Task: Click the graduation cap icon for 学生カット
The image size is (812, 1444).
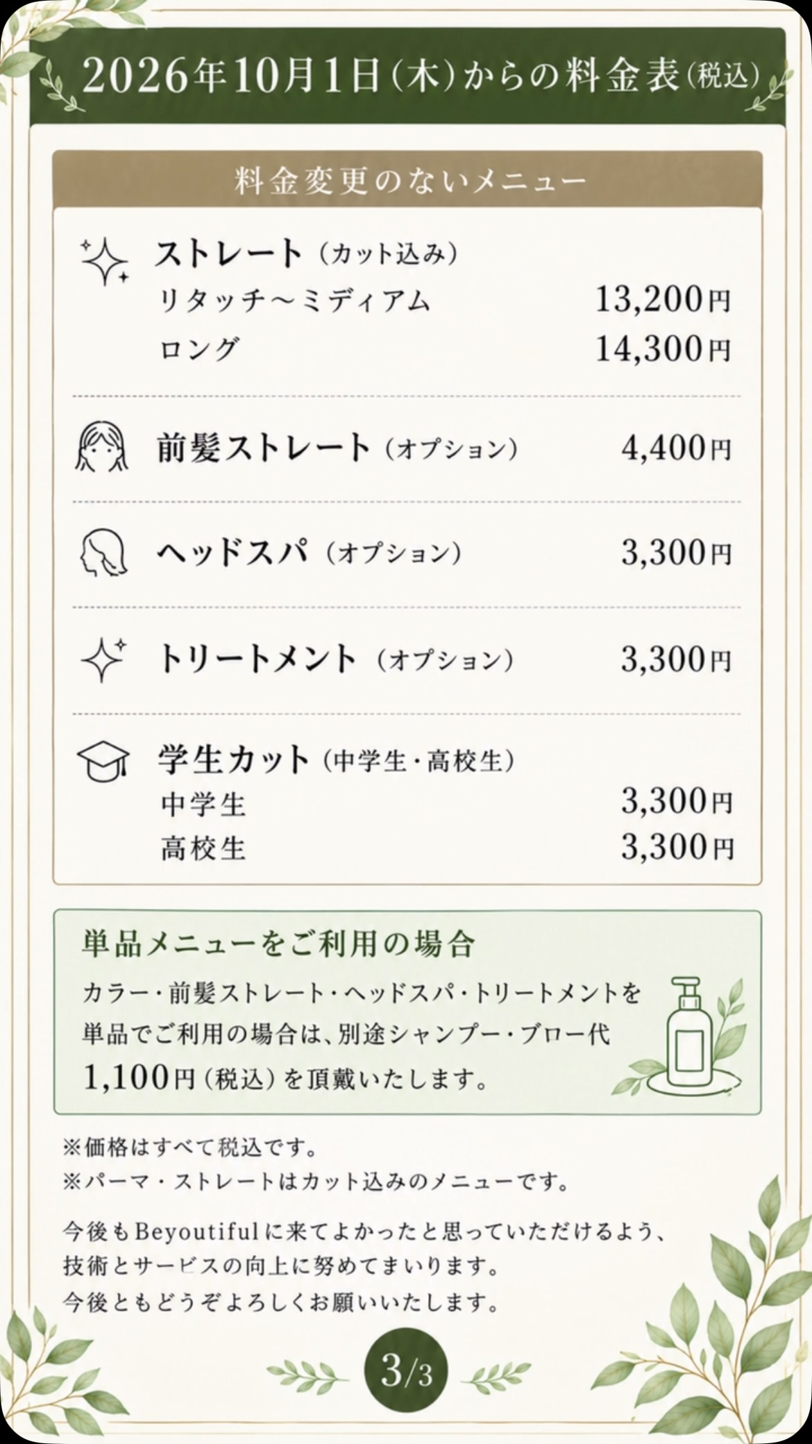Action: coord(103,761)
